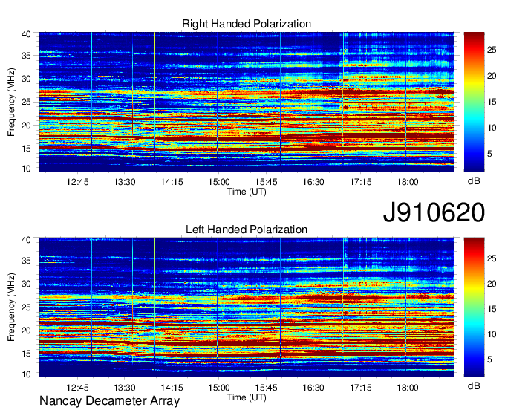505x410 pixels.
Task: Click the "dB" unit label under the Right Handed colorbar
Action: point(474,181)
